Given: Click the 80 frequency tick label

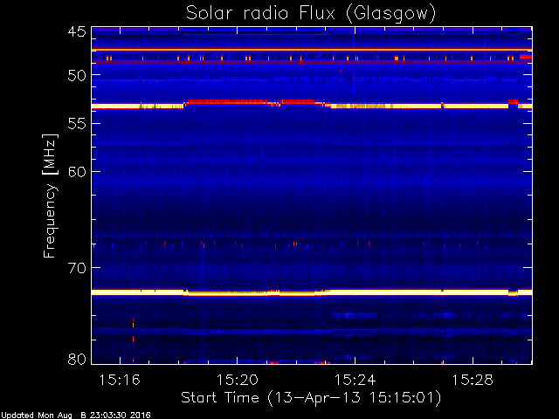Looking at the screenshot, I should (x=77, y=359).
